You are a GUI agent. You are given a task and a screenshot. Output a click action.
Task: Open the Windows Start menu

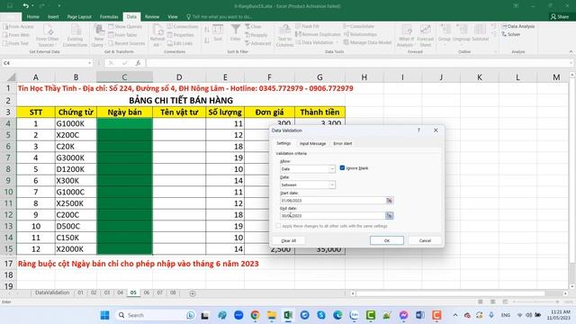pyautogui.click(x=104, y=315)
